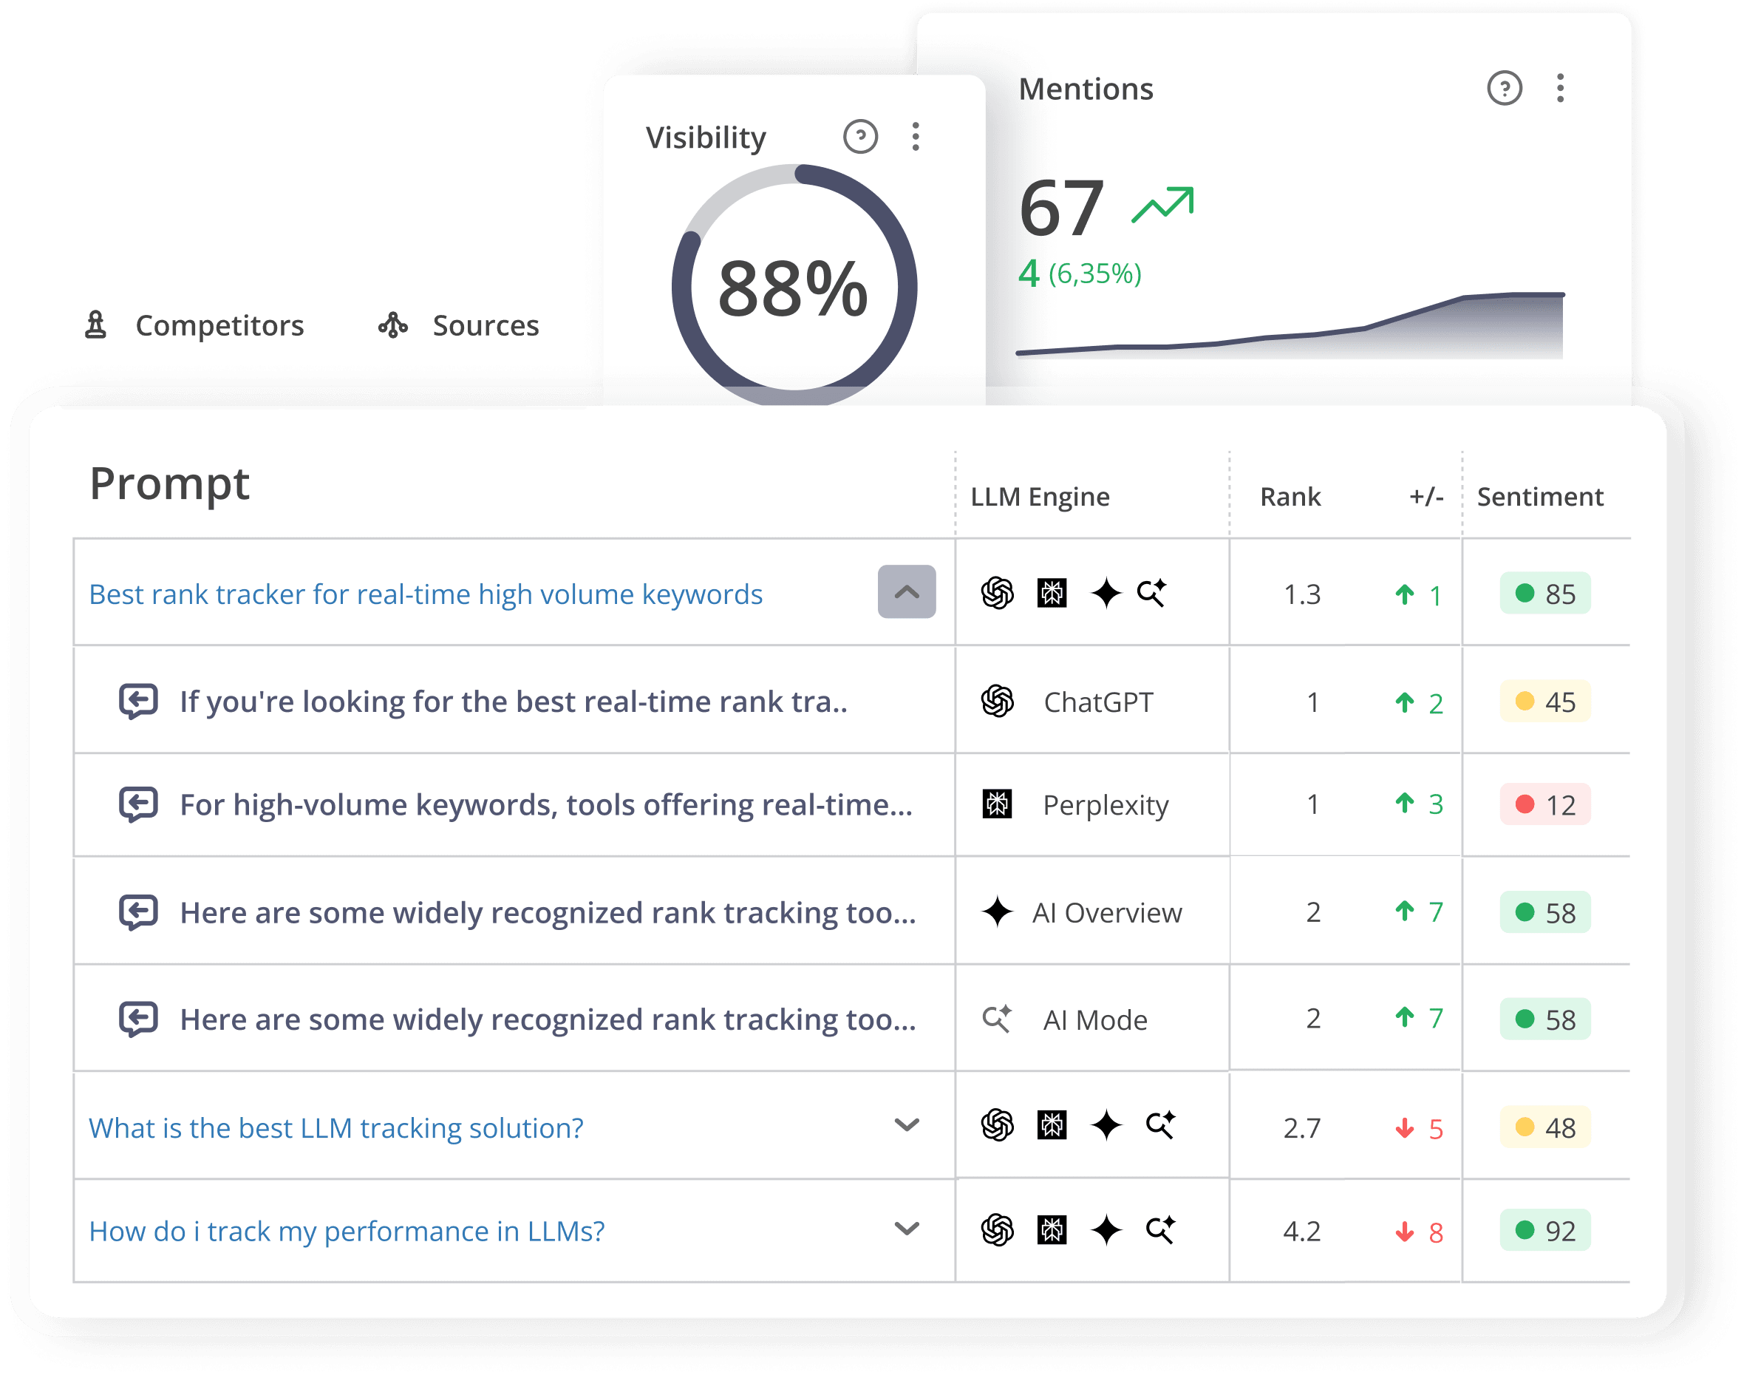This screenshot has height=1378, width=1744.
Task: Click Perplexity icon in LLM tracking solution row
Action: (x=1052, y=1124)
